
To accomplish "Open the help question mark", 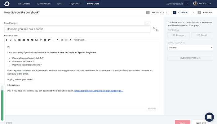I will 187,4.
